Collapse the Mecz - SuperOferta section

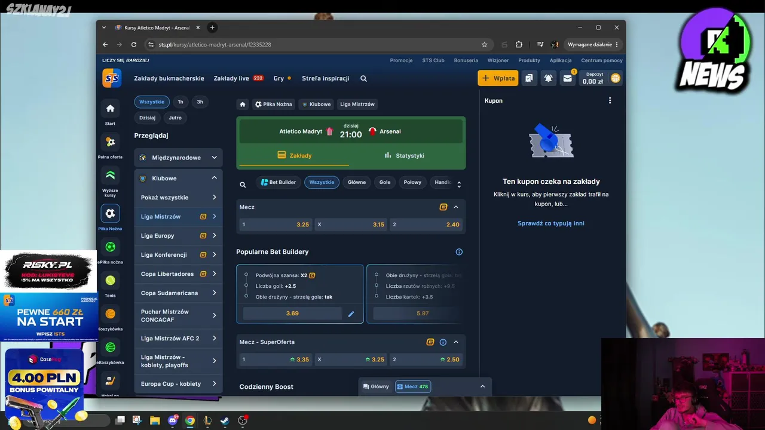[x=456, y=342]
